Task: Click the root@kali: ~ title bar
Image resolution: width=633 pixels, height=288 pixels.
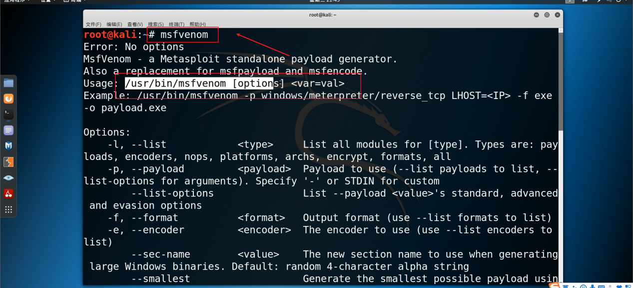Action: [323, 15]
